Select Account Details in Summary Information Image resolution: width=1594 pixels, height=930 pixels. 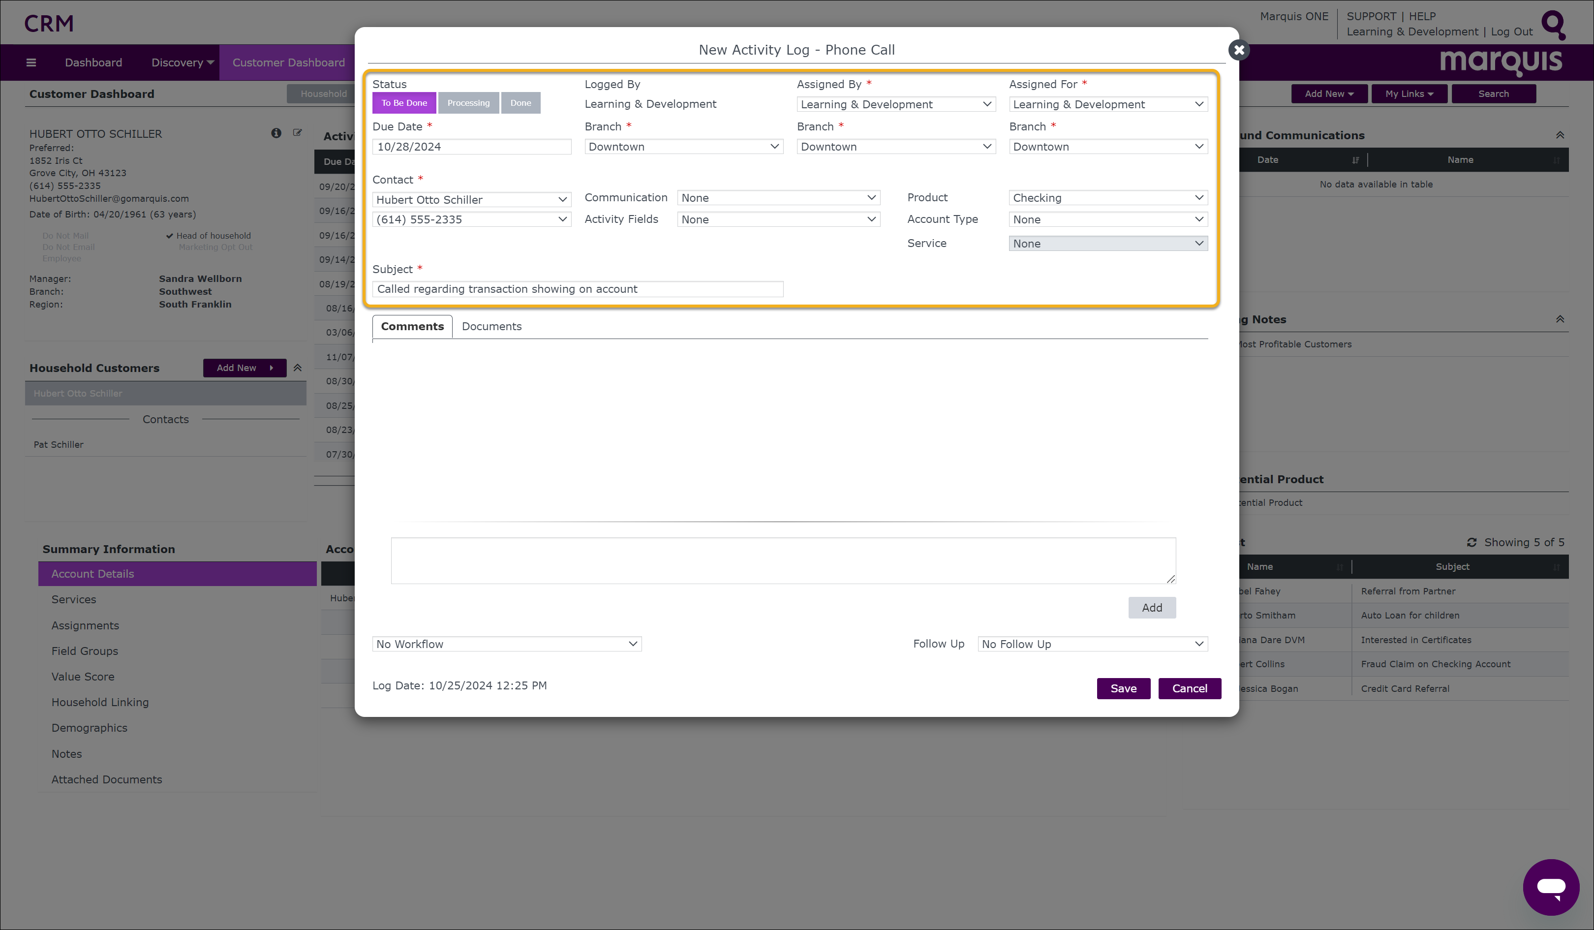[x=177, y=574]
